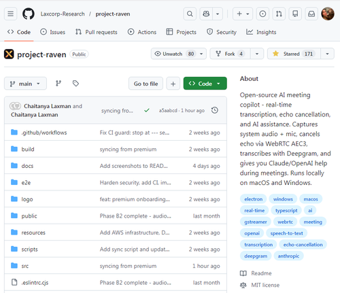Open the src folder
The width and height of the screenshot is (340, 293).
point(25,266)
